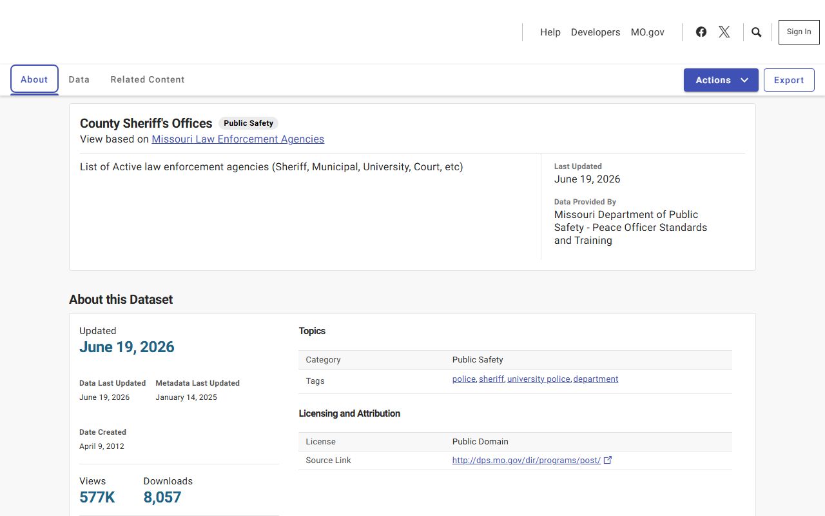Click the 'Topics' heading

point(312,331)
